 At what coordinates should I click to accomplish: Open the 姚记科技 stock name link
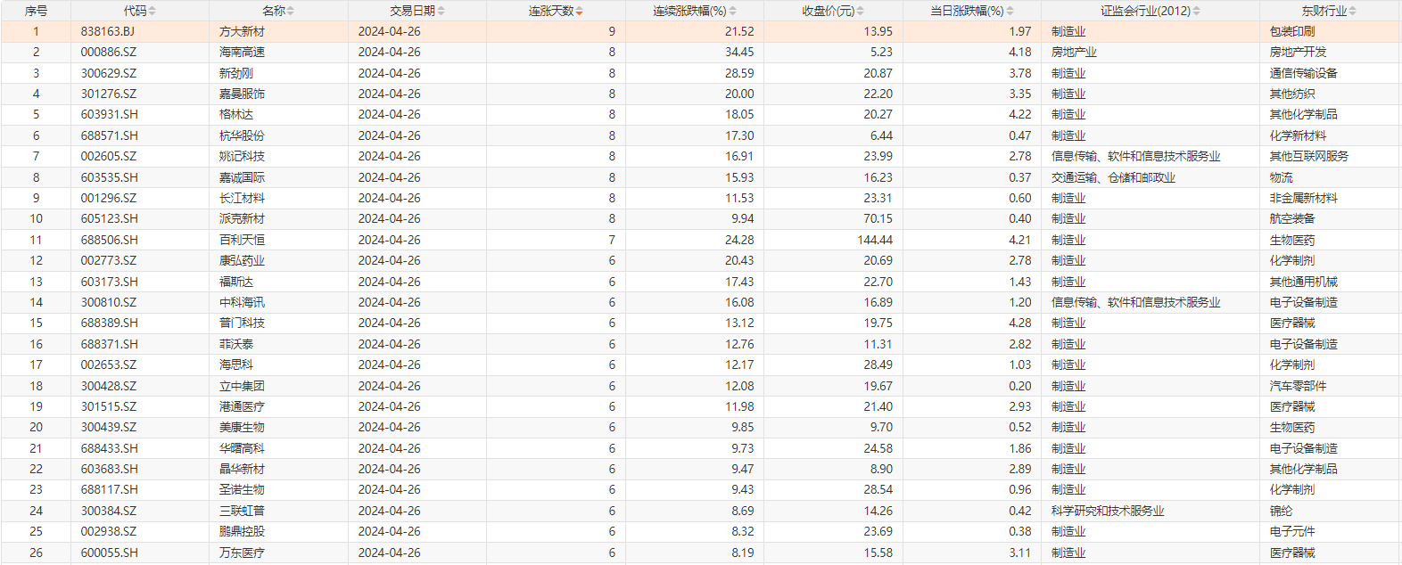[242, 156]
